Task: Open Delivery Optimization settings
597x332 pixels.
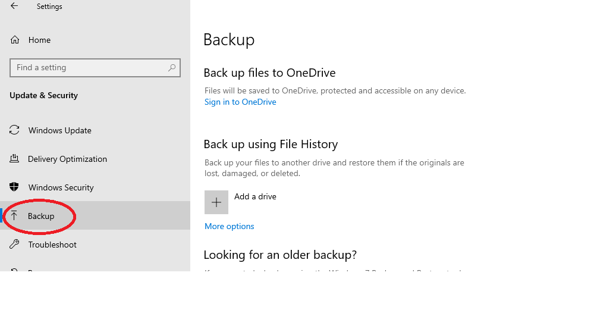Action: point(95,159)
